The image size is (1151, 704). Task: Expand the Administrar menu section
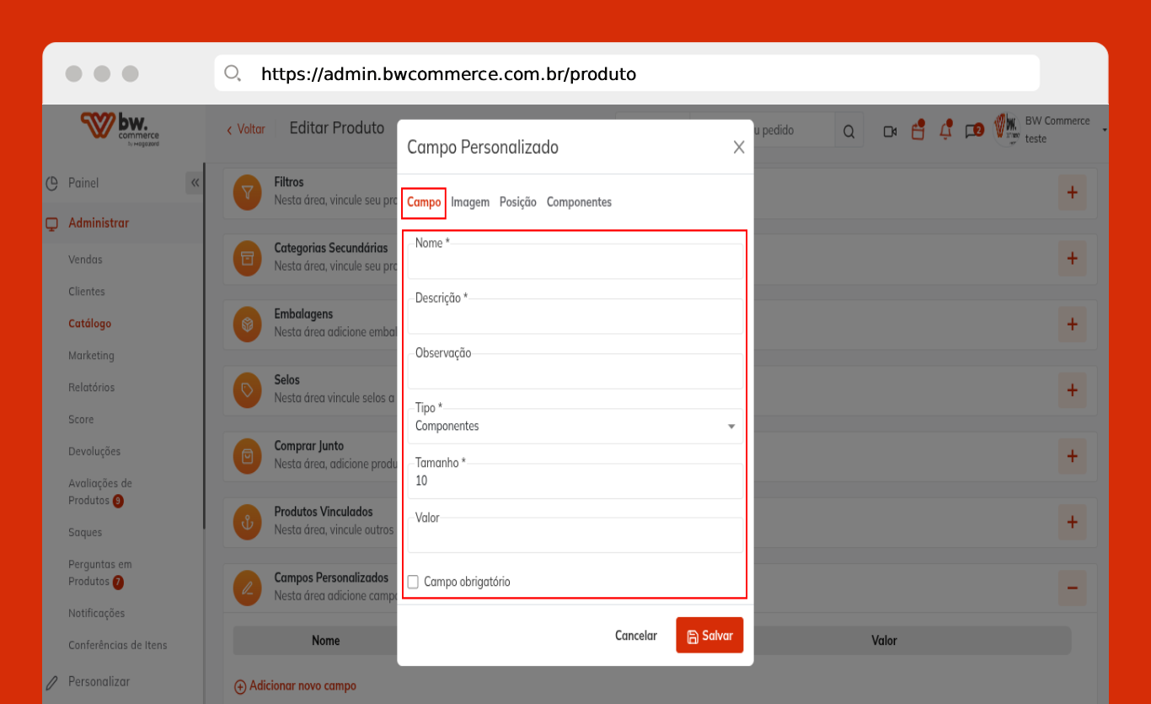click(x=99, y=223)
